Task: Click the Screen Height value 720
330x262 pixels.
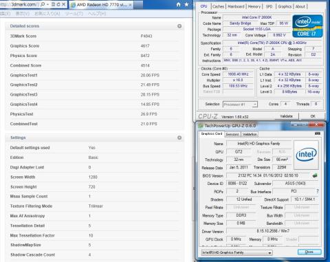Action: point(91,187)
